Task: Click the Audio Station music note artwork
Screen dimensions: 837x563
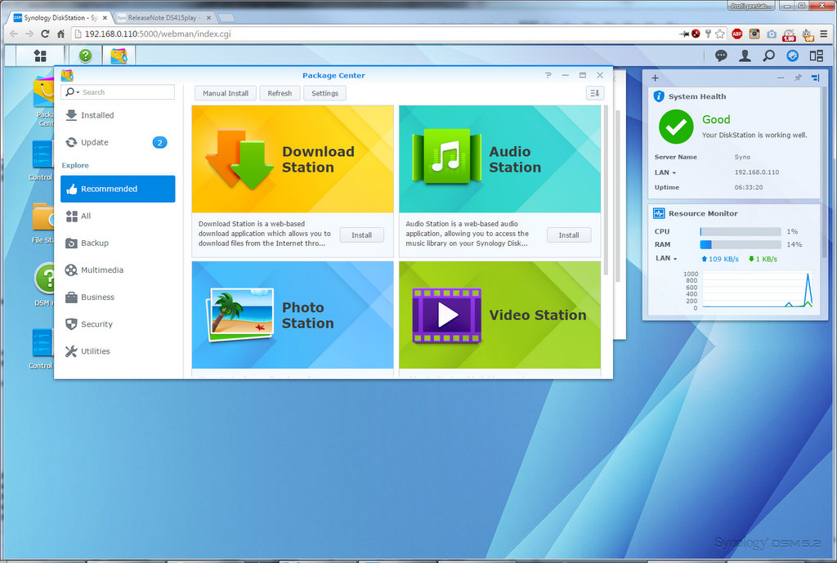Action: click(447, 156)
